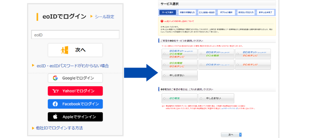
Task: Open the シール設定 link
Action: [x=104, y=17]
